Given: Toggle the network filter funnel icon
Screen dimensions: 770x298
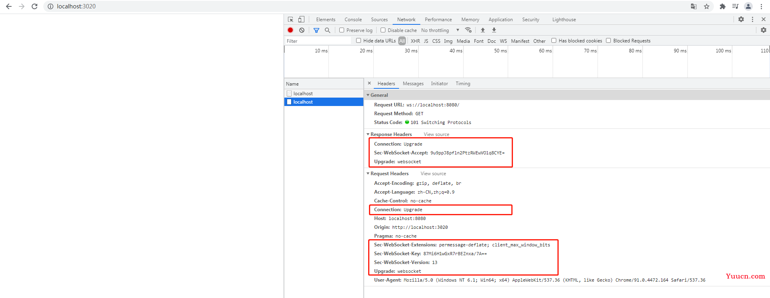Looking at the screenshot, I should tap(316, 30).
